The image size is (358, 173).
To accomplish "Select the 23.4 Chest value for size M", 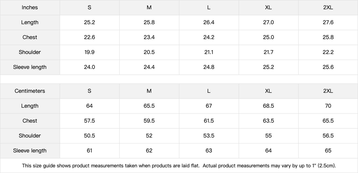I will [x=149, y=37].
